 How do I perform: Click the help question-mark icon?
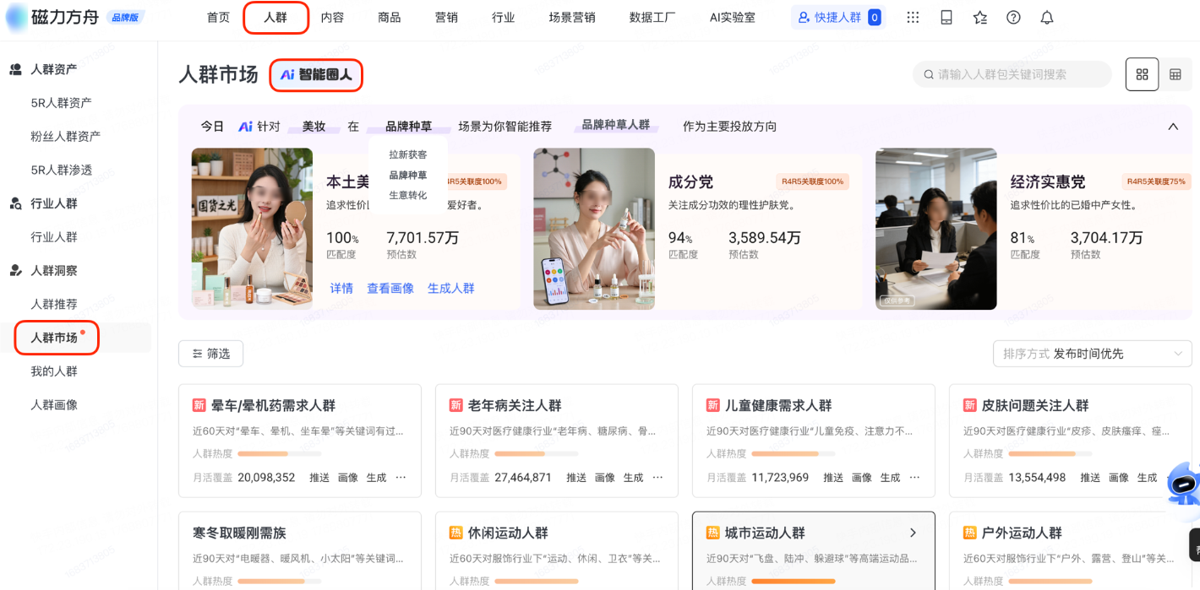coord(1013,17)
